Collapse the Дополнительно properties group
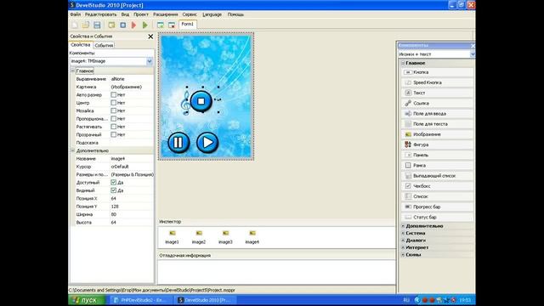 tap(73, 150)
